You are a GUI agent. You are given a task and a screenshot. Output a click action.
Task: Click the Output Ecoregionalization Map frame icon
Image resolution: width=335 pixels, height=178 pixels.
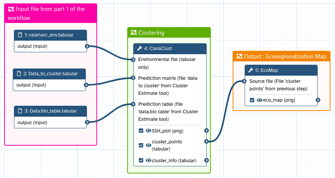(x=239, y=56)
